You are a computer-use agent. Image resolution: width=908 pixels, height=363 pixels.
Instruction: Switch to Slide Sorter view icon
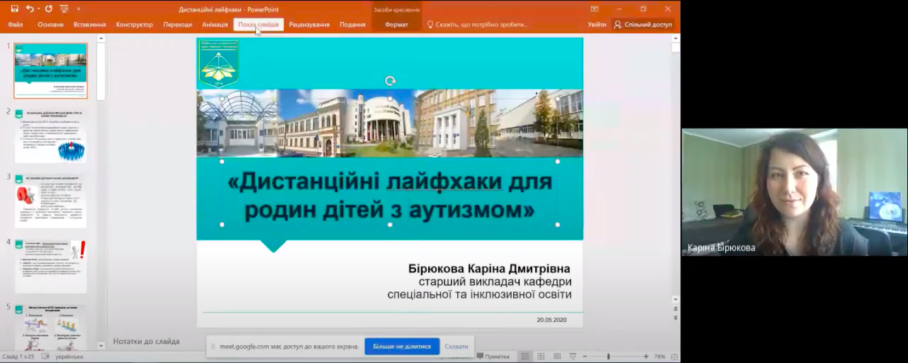tap(540, 357)
